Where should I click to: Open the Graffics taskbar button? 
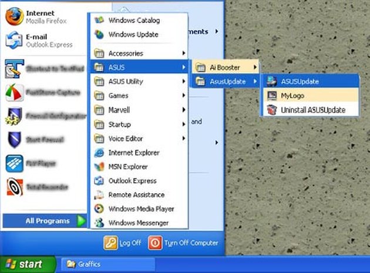pyautogui.click(x=108, y=264)
